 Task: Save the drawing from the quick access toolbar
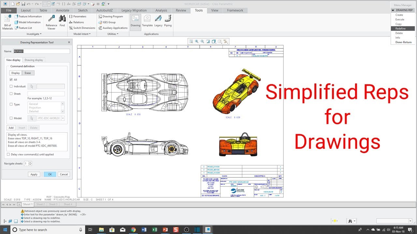[23, 4]
